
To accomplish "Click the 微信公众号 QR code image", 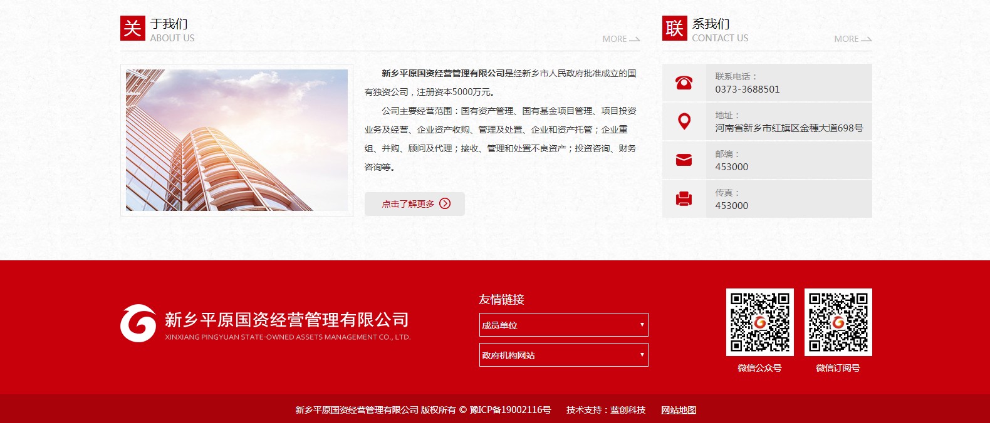I will [760, 322].
